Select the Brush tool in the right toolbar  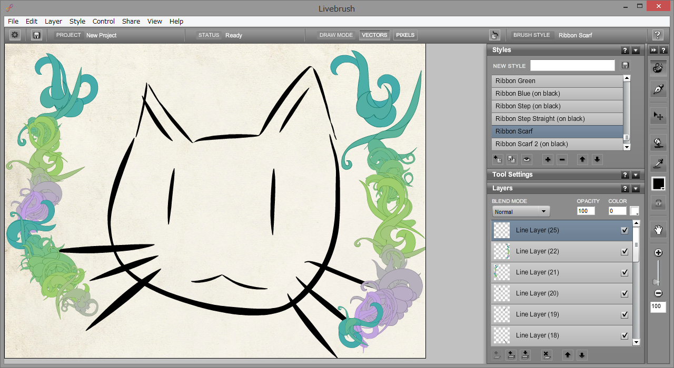pyautogui.click(x=658, y=68)
